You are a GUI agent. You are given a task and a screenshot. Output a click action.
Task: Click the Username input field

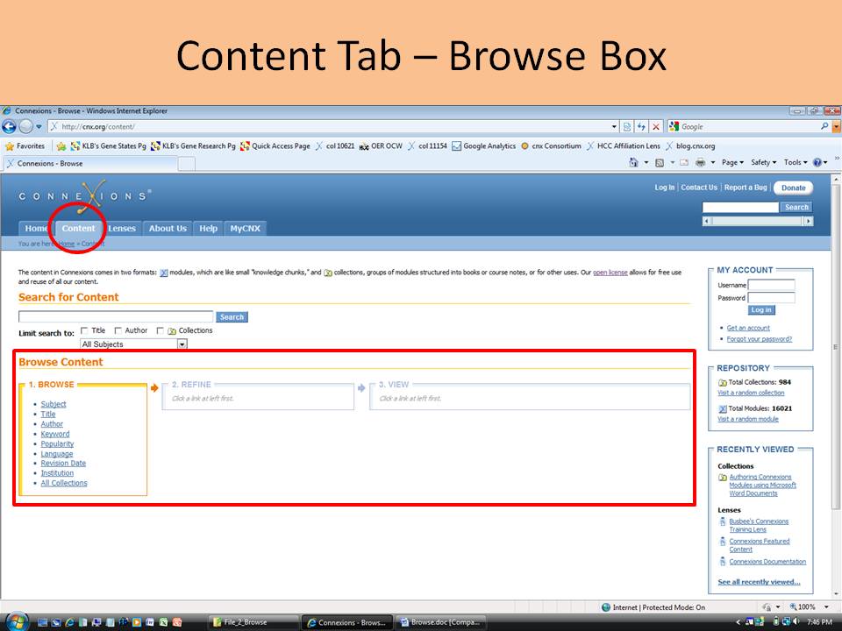coord(771,285)
